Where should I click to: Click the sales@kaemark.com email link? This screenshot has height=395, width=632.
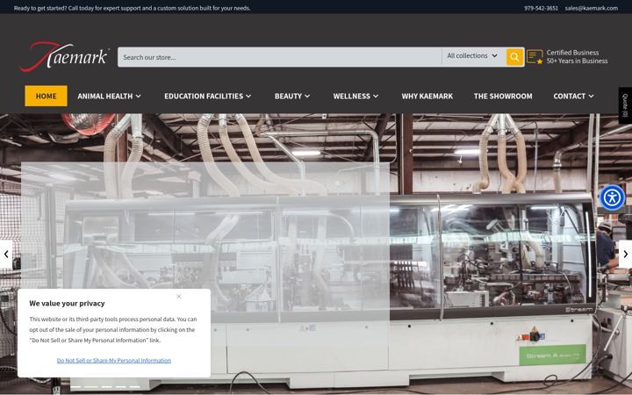(592, 8)
